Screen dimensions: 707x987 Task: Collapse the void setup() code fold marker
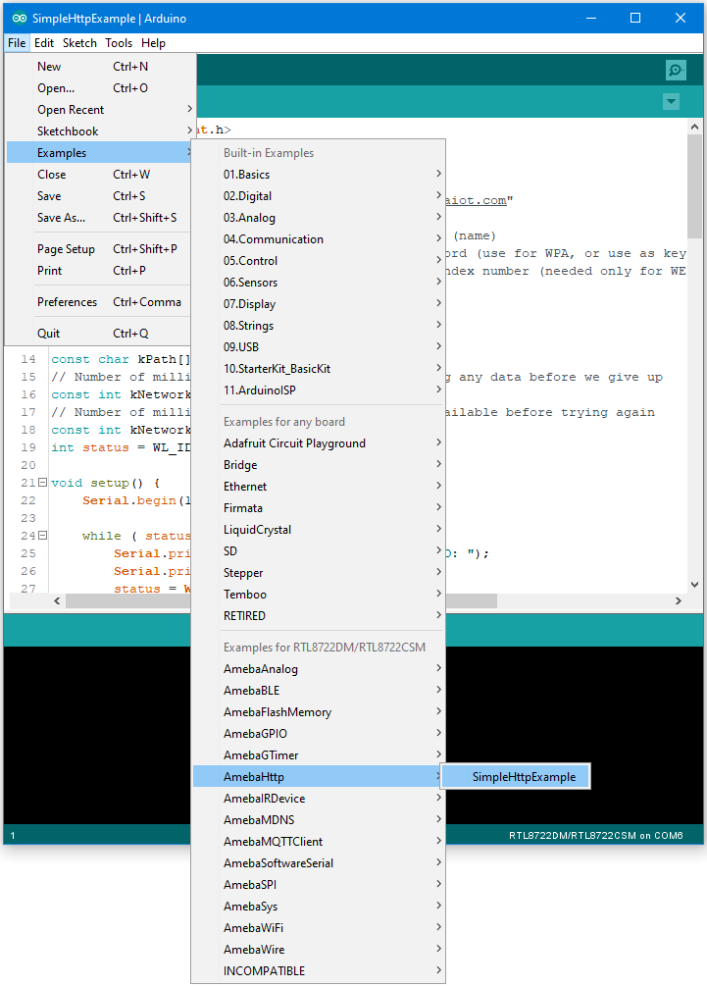pos(43,483)
